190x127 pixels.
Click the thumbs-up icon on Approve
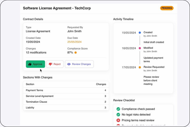point(30,64)
